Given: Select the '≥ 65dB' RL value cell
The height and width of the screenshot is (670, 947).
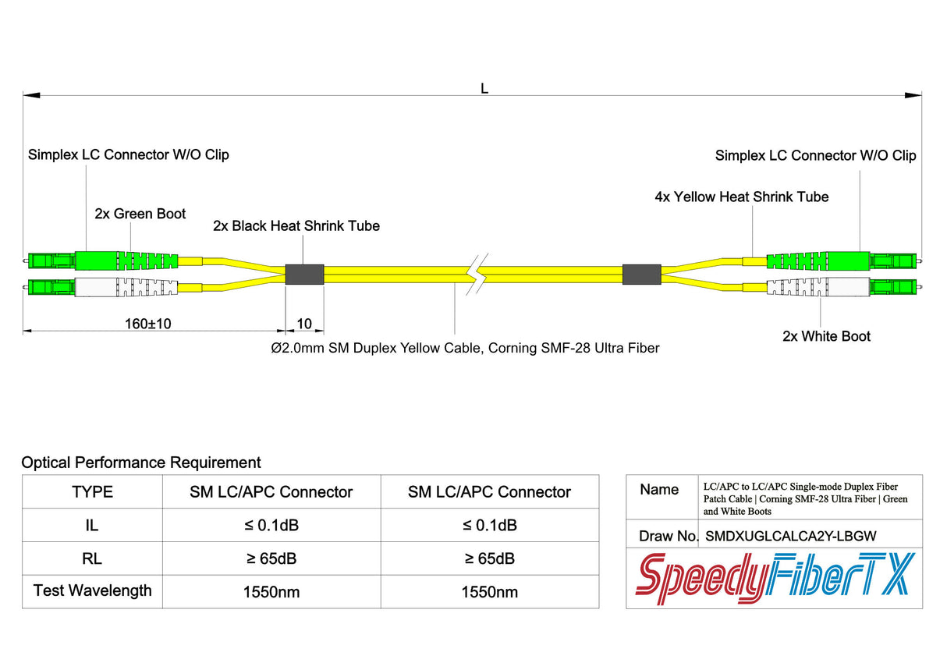Looking at the screenshot, I should click(x=271, y=558).
